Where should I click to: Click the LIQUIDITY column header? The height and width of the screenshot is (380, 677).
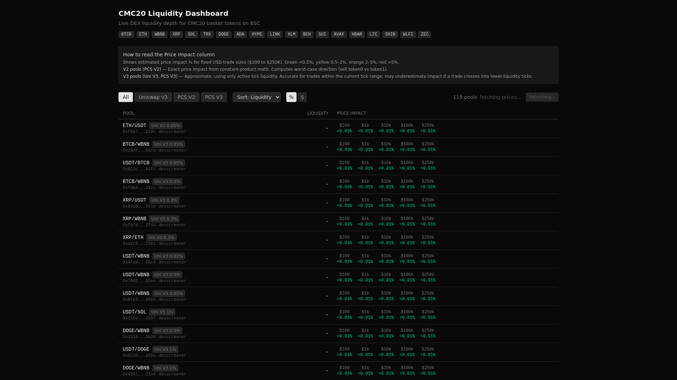(x=318, y=113)
